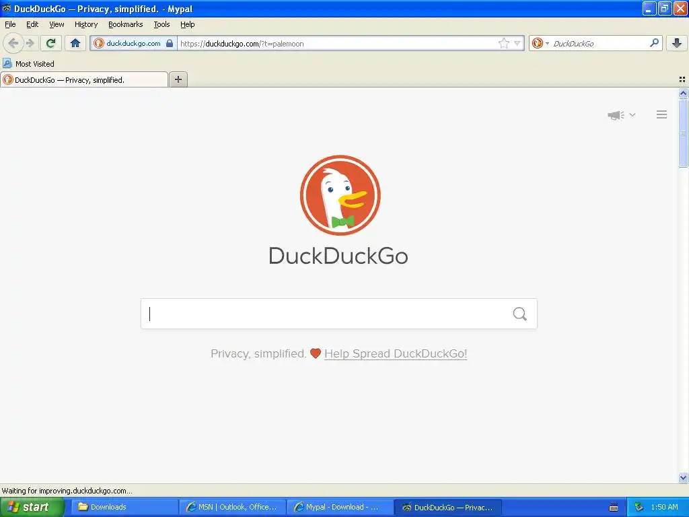This screenshot has height=517, width=689.
Task: Open the Edit menu
Action: click(x=32, y=24)
